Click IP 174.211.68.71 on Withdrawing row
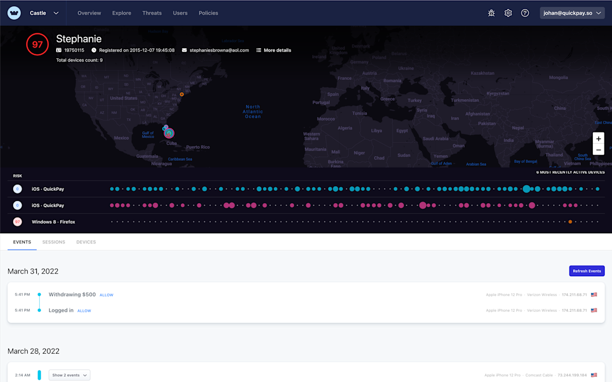 (574, 295)
